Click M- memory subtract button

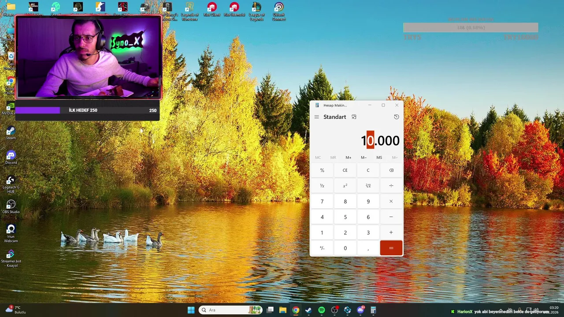[364, 158]
